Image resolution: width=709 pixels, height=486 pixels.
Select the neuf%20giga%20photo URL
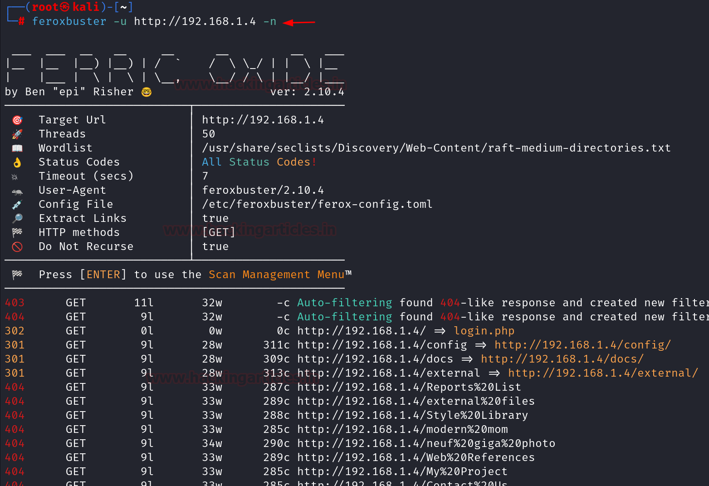(x=426, y=443)
